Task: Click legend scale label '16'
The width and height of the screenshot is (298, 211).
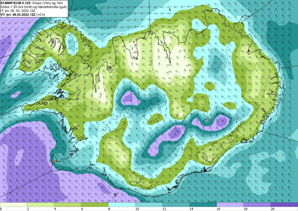Action: [x=218, y=209]
